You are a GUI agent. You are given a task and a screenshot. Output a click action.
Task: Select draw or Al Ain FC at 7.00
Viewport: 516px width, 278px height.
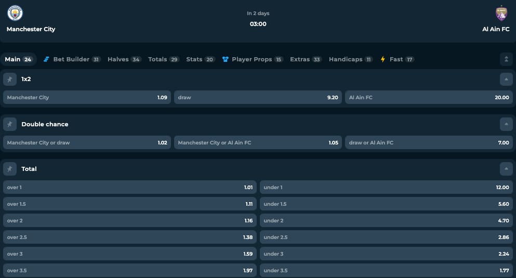click(429, 142)
